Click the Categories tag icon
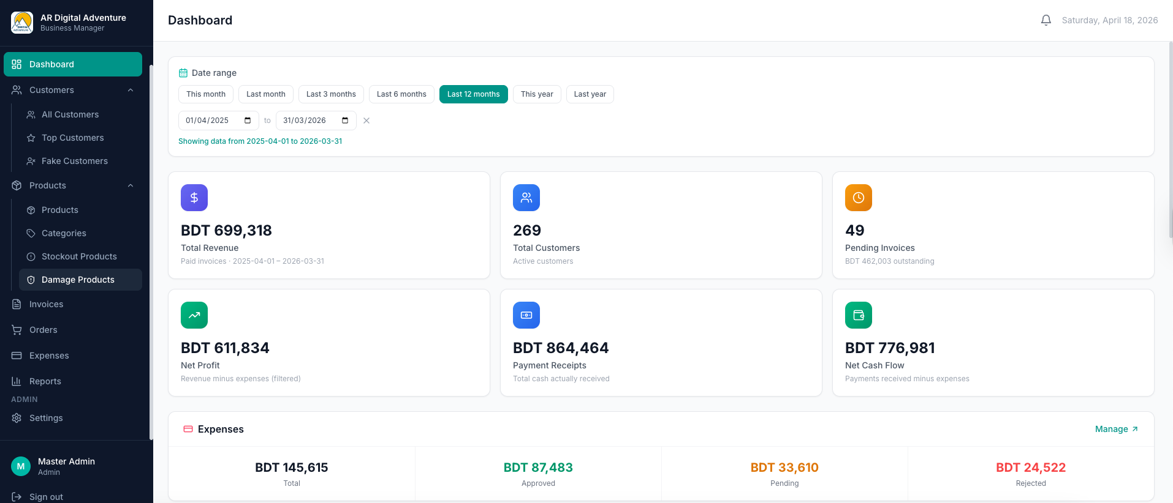 (x=31, y=233)
